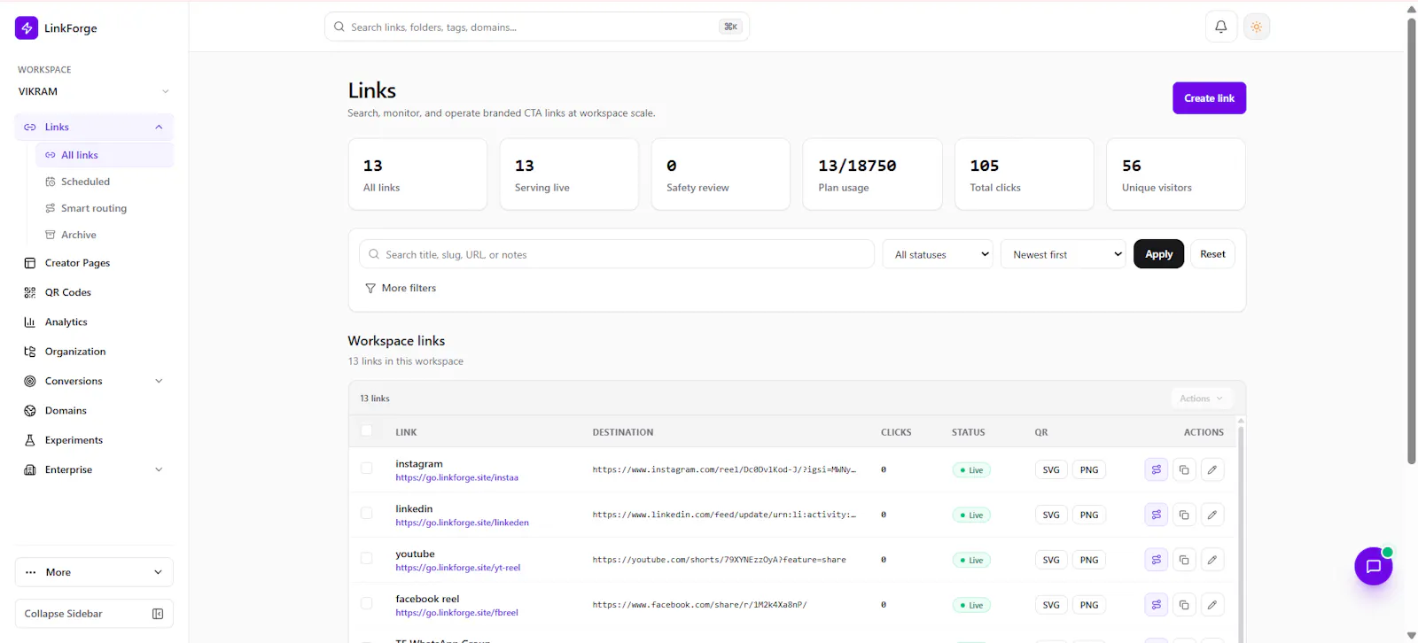Download SVG QR for linkedin
Viewport: 1418px width, 643px height.
[x=1051, y=515]
